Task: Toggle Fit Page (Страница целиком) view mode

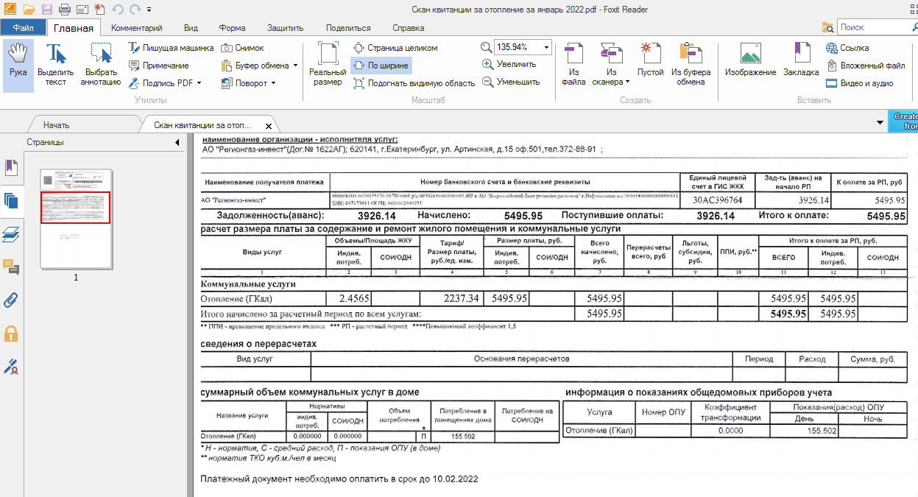Action: pyautogui.click(x=395, y=48)
